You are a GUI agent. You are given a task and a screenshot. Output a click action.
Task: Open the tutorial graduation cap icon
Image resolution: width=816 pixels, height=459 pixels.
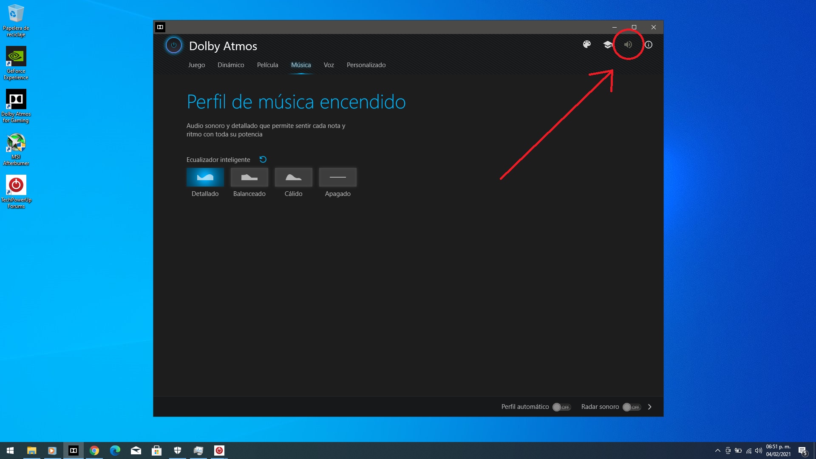click(607, 44)
